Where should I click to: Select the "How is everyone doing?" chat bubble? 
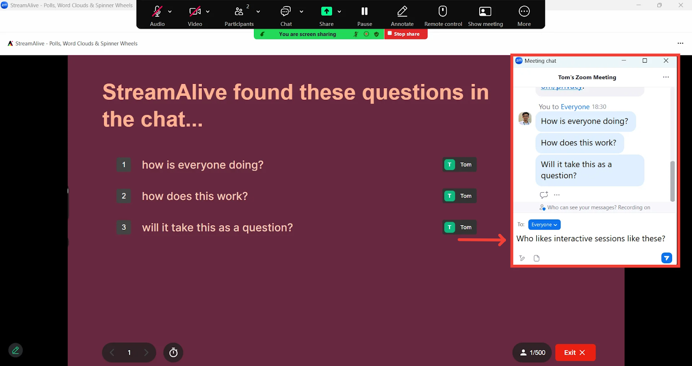click(x=586, y=121)
